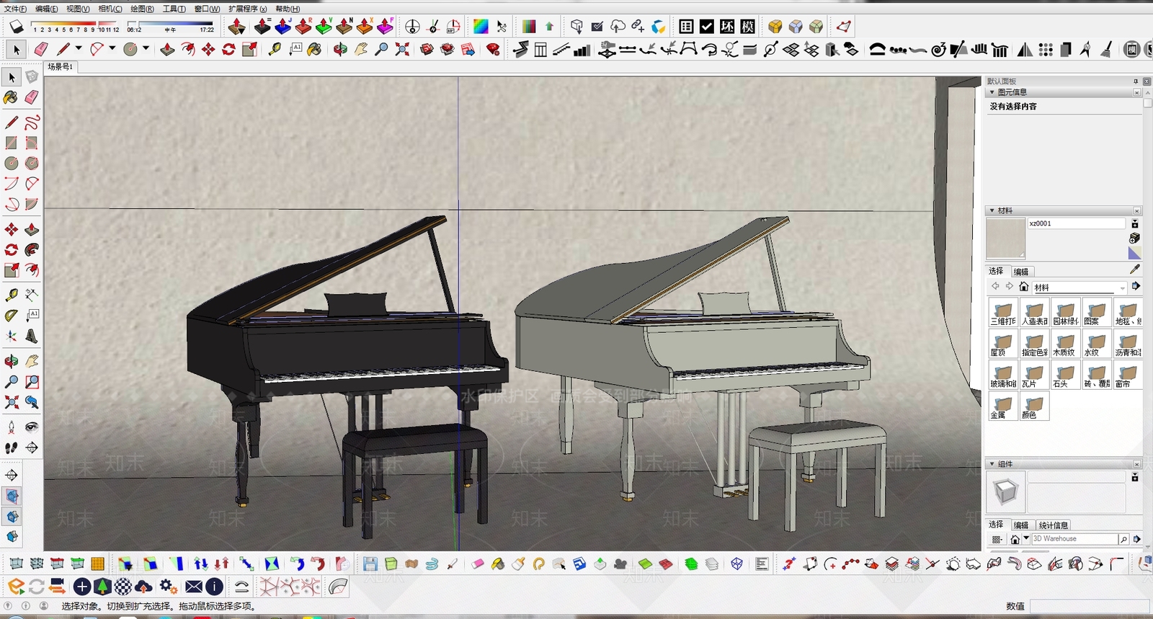The height and width of the screenshot is (619, 1153).
Task: Collapse the 图元信息 panel
Action: [992, 92]
